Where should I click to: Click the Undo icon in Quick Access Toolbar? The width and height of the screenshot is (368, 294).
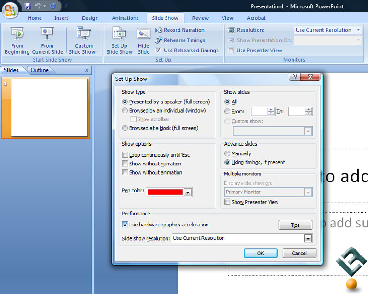[38, 6]
